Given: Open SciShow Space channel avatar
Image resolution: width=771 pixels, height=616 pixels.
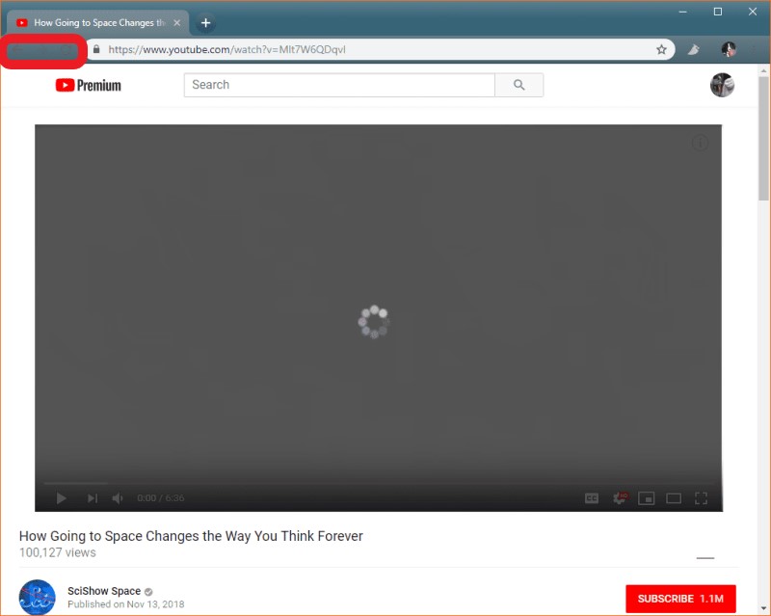Looking at the screenshot, I should (37, 597).
